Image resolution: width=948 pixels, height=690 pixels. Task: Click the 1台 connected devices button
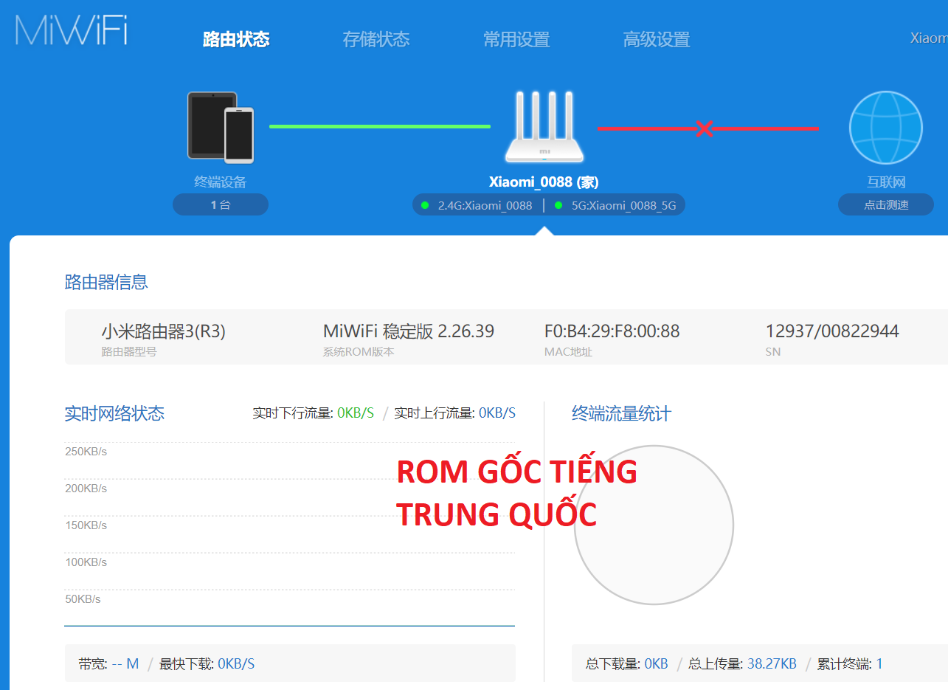coord(221,204)
